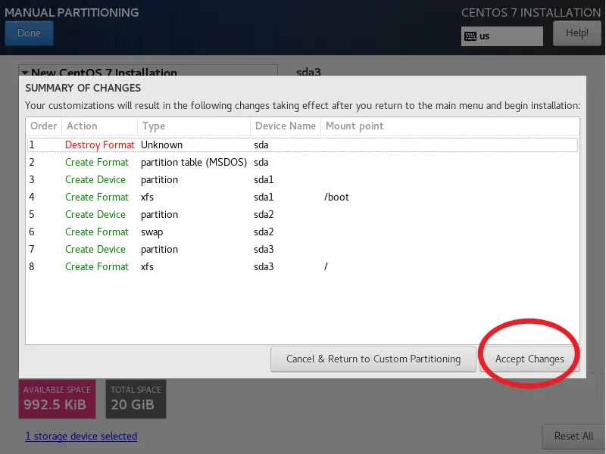Select the Destroy Format row
This screenshot has height=454, width=606.
pyautogui.click(x=302, y=145)
